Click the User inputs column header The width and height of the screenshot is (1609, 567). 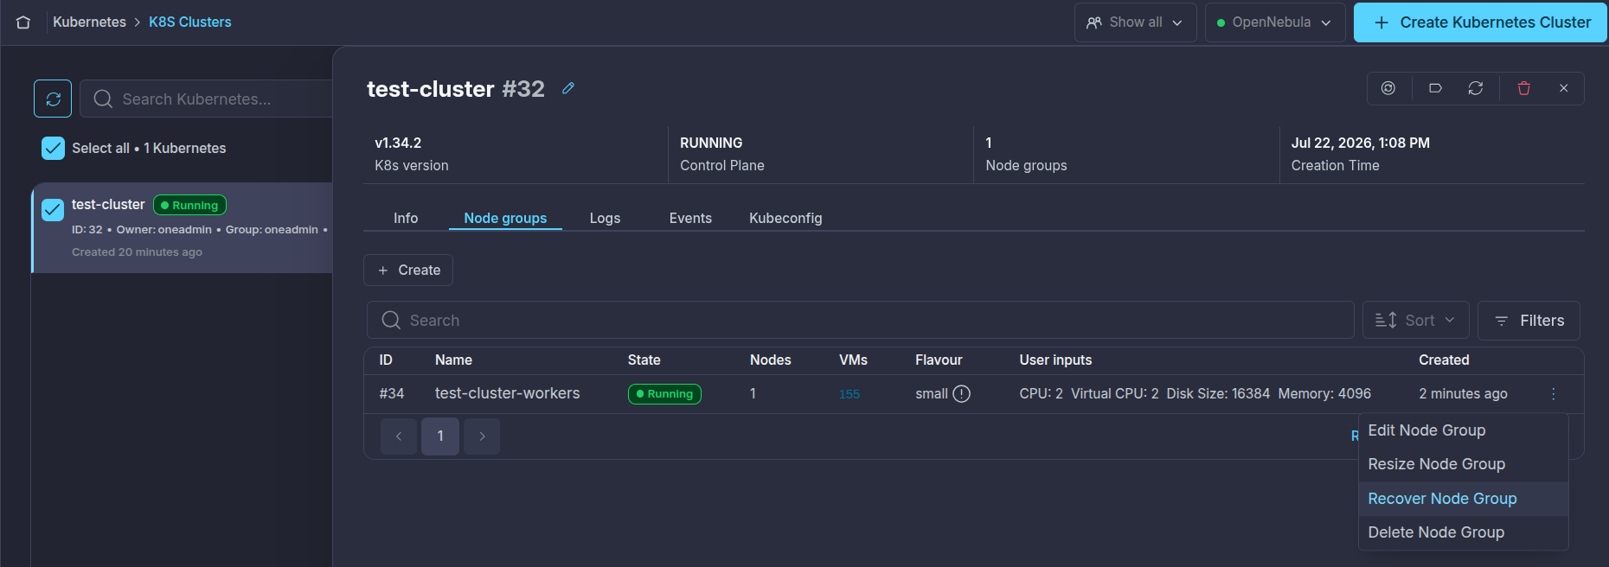point(1055,360)
